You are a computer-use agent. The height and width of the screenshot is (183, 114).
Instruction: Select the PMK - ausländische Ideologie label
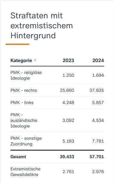tap(24, 120)
